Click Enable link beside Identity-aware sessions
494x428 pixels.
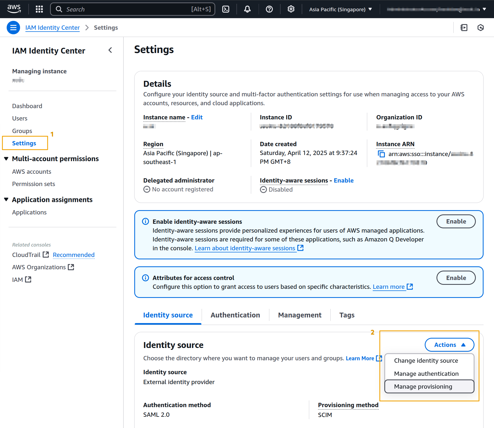(x=344, y=180)
